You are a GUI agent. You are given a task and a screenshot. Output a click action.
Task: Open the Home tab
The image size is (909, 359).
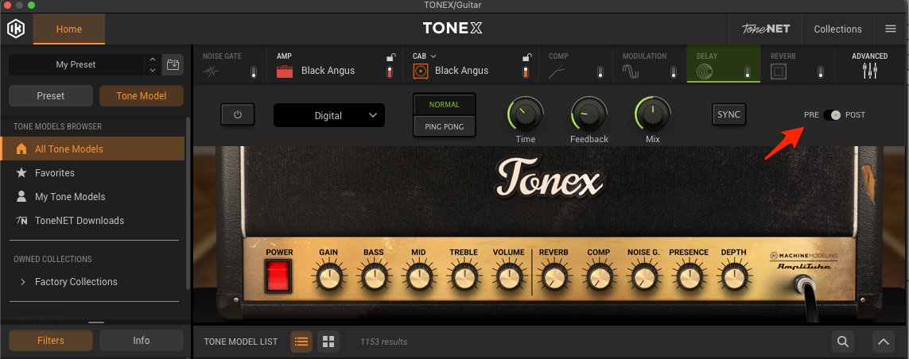click(x=69, y=29)
